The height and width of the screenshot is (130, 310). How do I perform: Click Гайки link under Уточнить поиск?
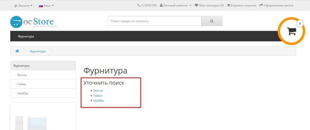[x=98, y=96]
